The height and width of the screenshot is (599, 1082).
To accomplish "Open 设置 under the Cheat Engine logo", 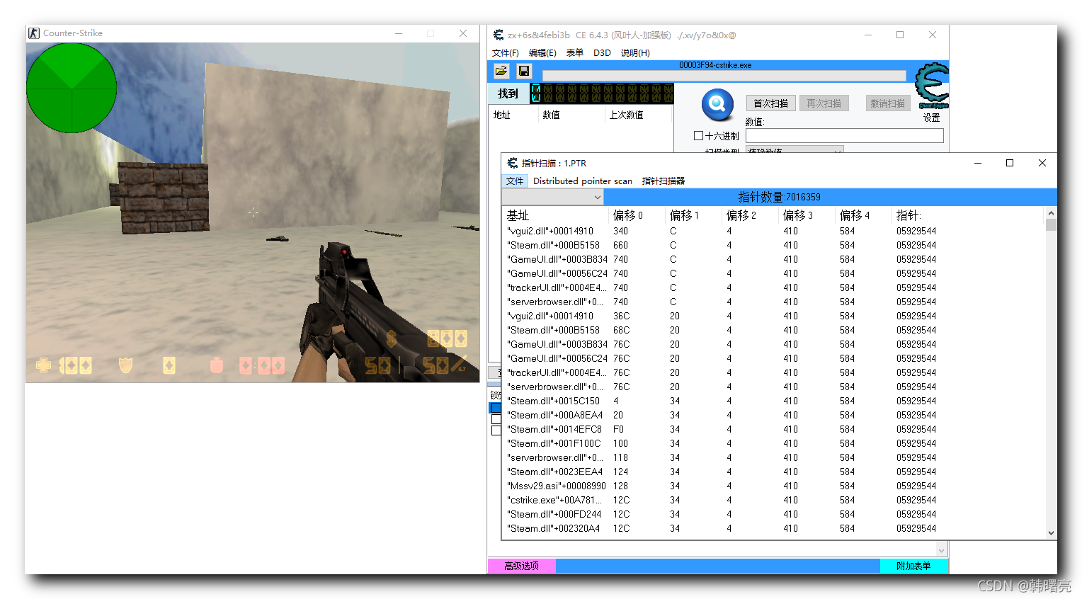I will tap(931, 118).
